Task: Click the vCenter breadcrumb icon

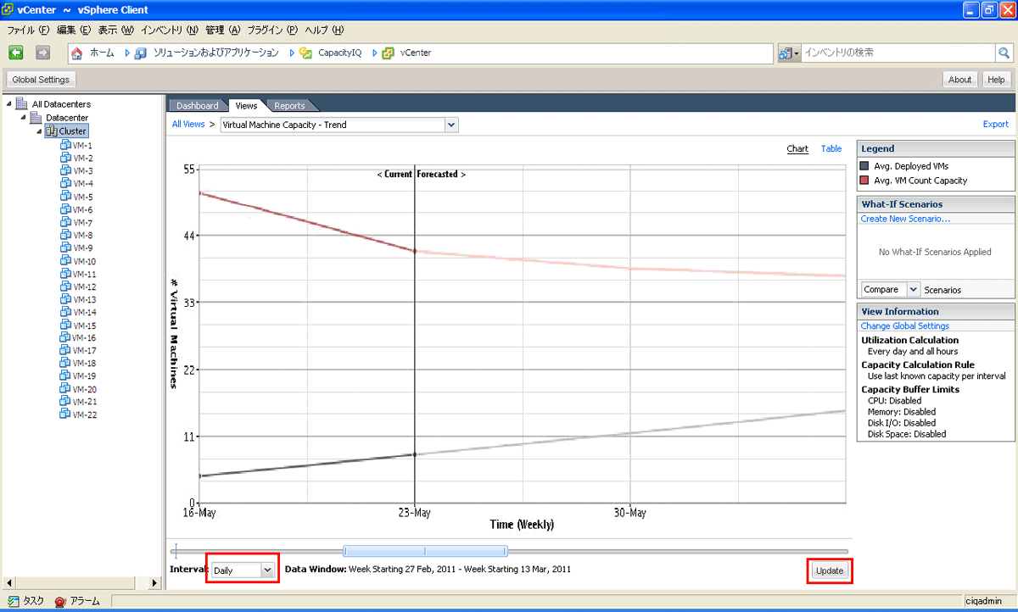Action: pyautogui.click(x=388, y=53)
